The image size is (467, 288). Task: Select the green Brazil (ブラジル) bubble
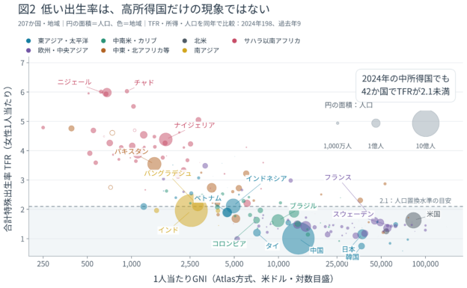coord(278,221)
